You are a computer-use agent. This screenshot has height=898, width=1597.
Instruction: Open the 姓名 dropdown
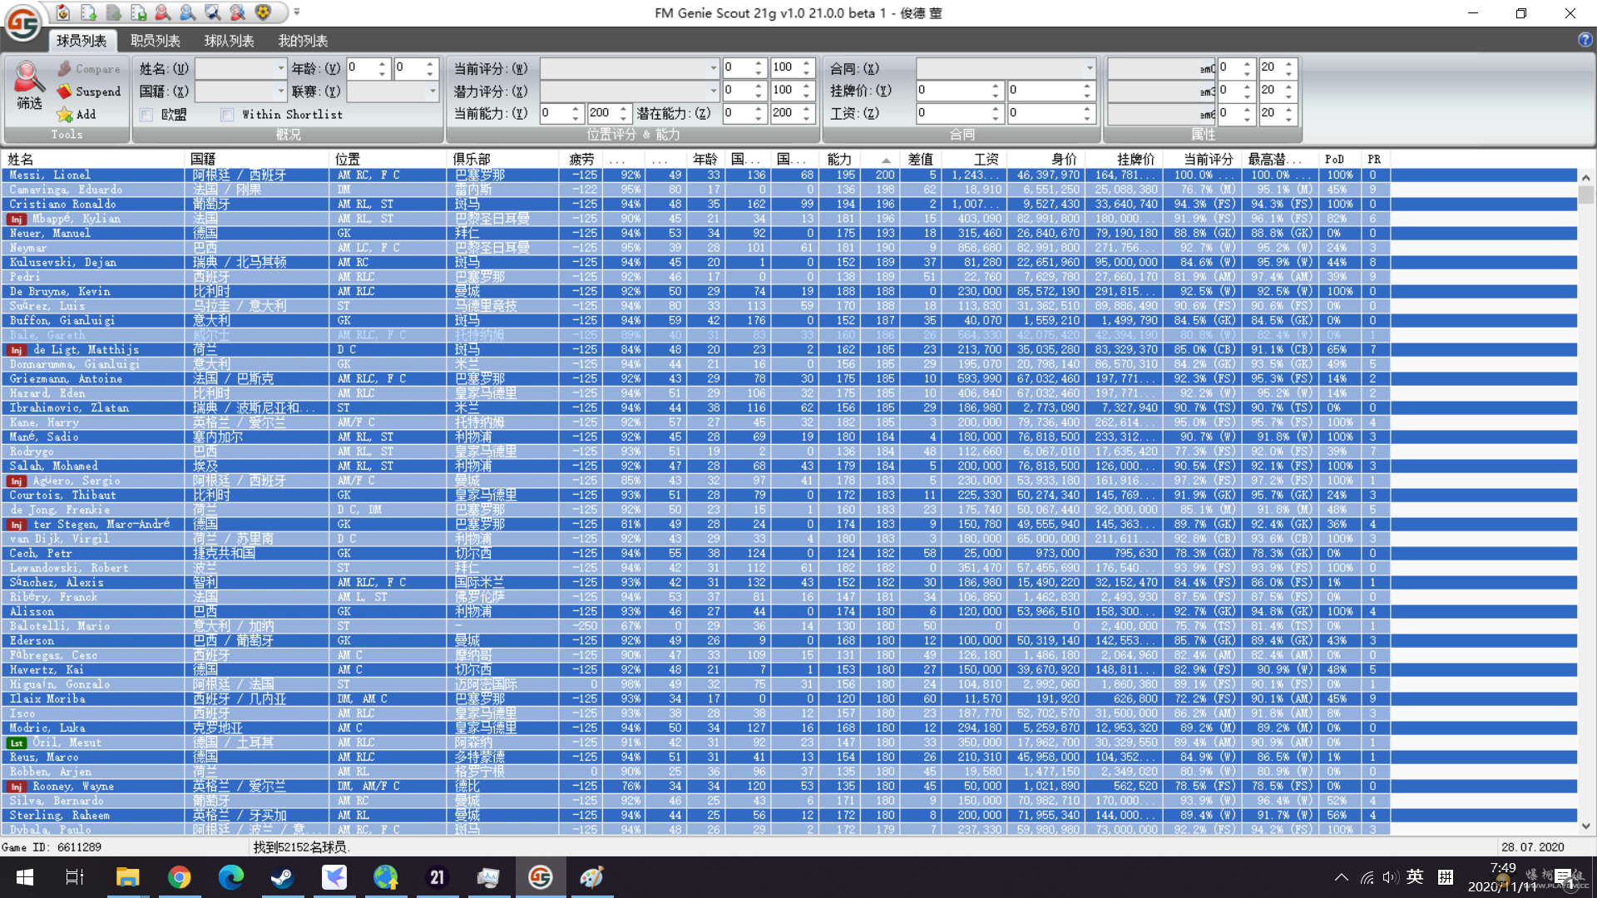tap(281, 68)
